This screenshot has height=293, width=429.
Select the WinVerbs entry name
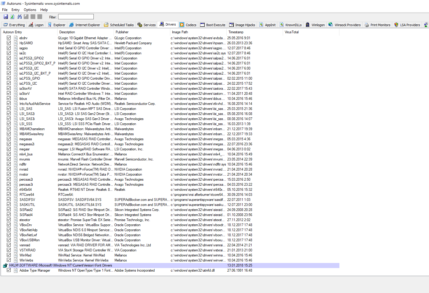coord(26,260)
